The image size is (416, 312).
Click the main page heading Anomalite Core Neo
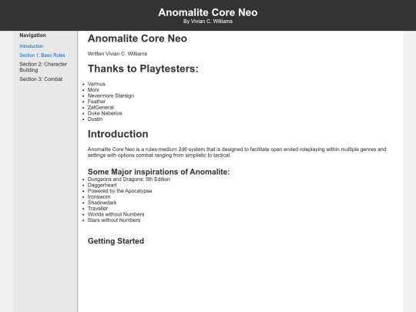[x=137, y=39]
